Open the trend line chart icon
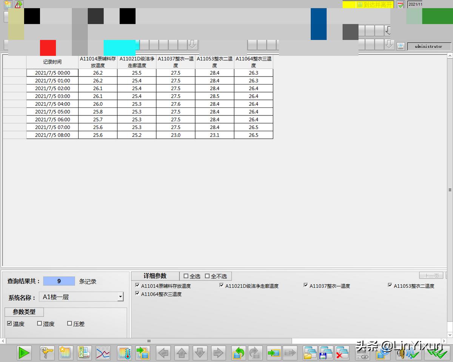This screenshot has width=453, height=362. pyautogui.click(x=103, y=353)
